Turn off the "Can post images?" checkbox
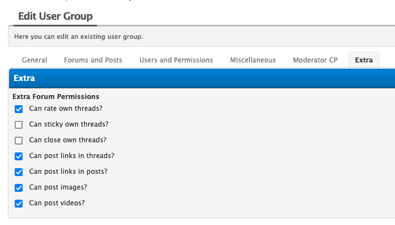 pos(19,187)
